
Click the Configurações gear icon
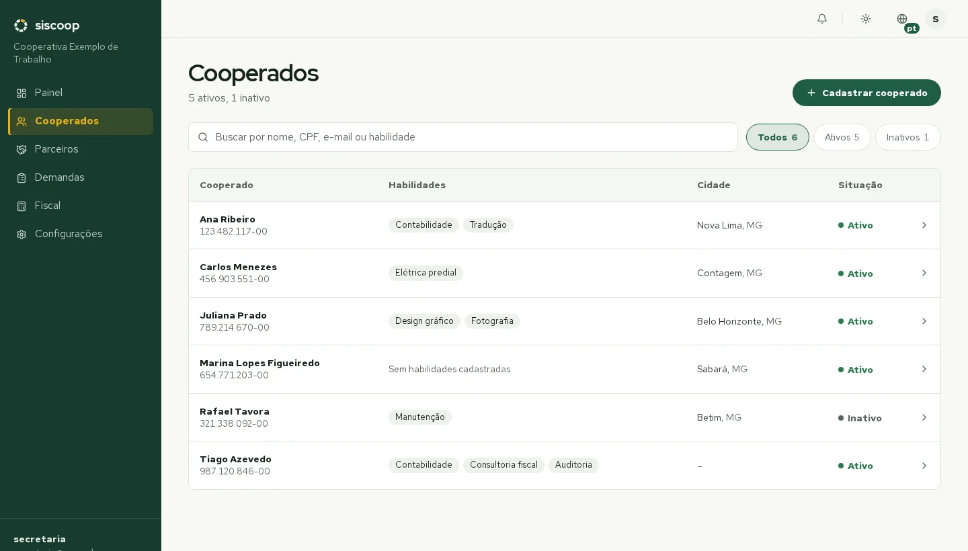pos(22,235)
